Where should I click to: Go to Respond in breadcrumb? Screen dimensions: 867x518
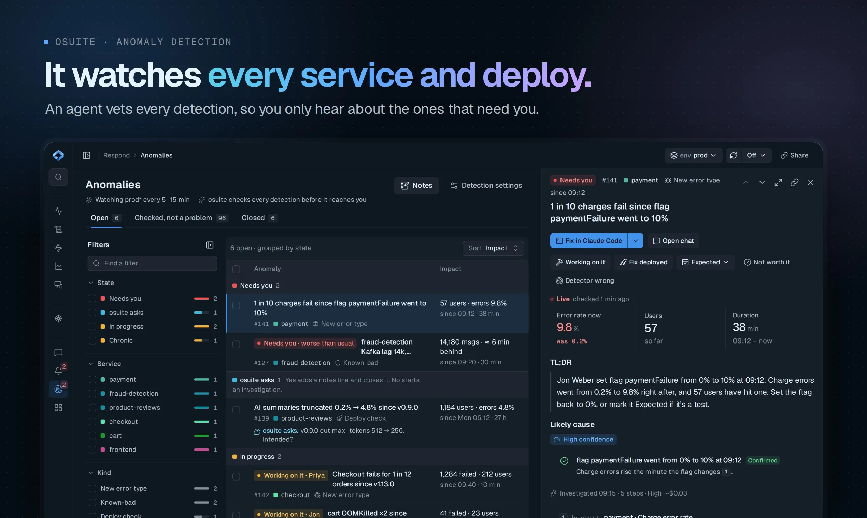[x=116, y=155]
